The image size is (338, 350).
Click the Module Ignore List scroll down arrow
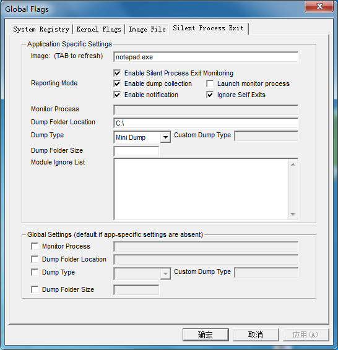293,215
